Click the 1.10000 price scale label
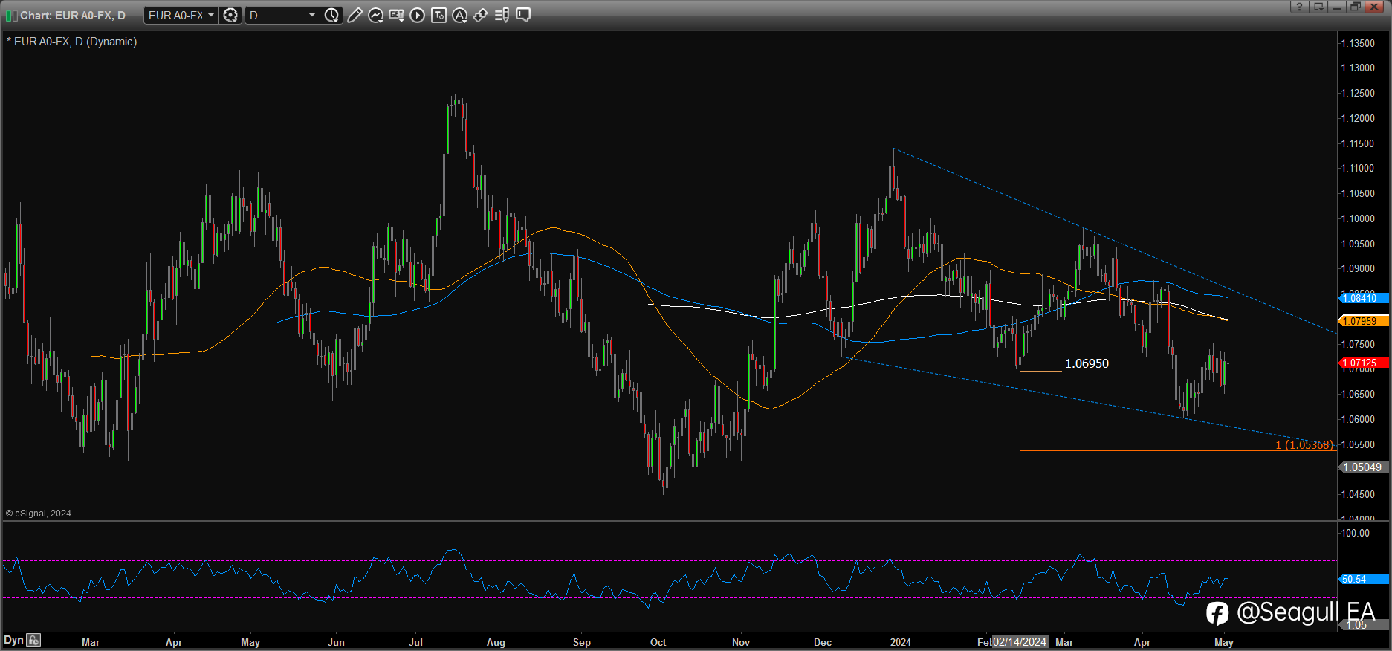This screenshot has width=1392, height=651. [x=1358, y=218]
